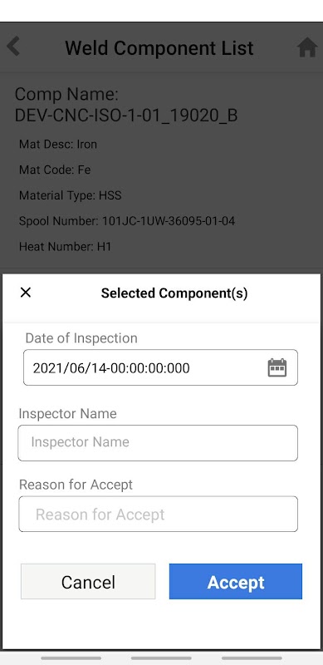Click the Date of Inspection label
323x665 pixels.
[x=81, y=338]
